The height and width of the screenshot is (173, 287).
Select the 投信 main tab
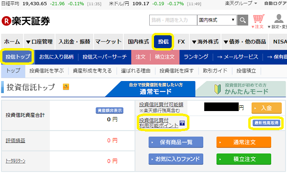pos(163,42)
